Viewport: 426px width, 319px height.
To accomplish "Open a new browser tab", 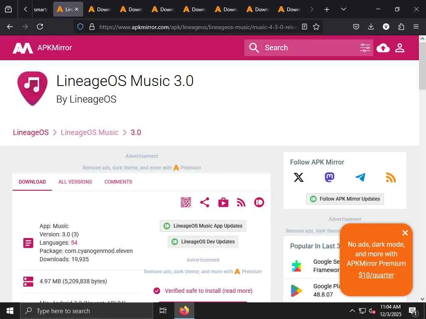I will point(327,10).
